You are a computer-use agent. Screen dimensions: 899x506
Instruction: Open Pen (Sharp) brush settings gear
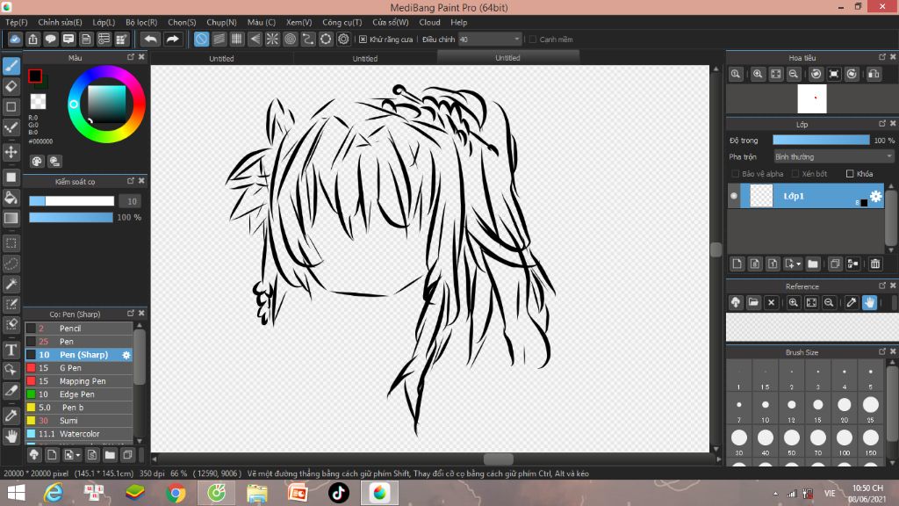[126, 355]
